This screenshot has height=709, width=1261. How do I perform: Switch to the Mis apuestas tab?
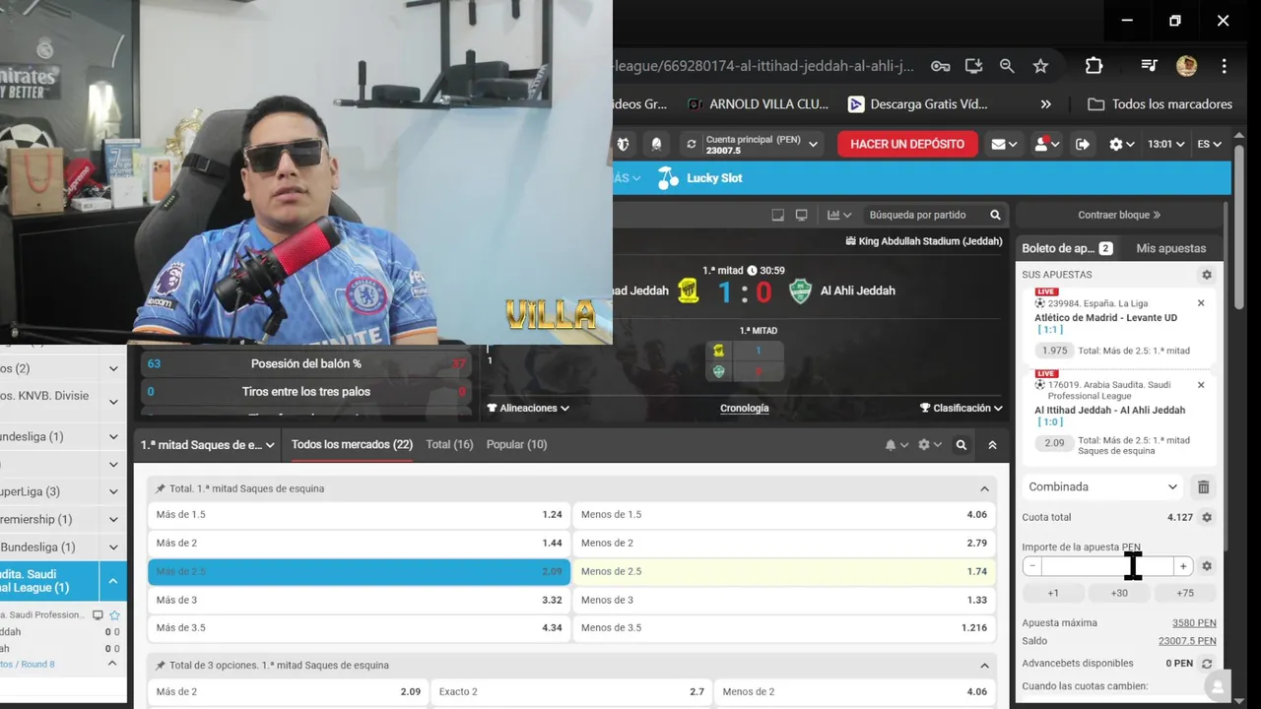coord(1170,248)
